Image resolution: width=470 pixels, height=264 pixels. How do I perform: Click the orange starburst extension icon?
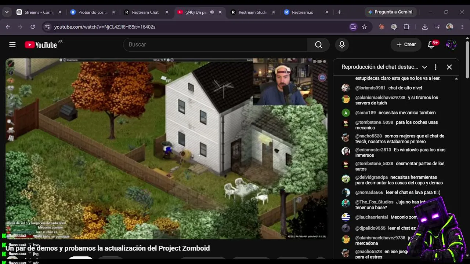382,27
